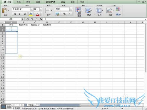Toggle Italic formatting

pos(19,14)
